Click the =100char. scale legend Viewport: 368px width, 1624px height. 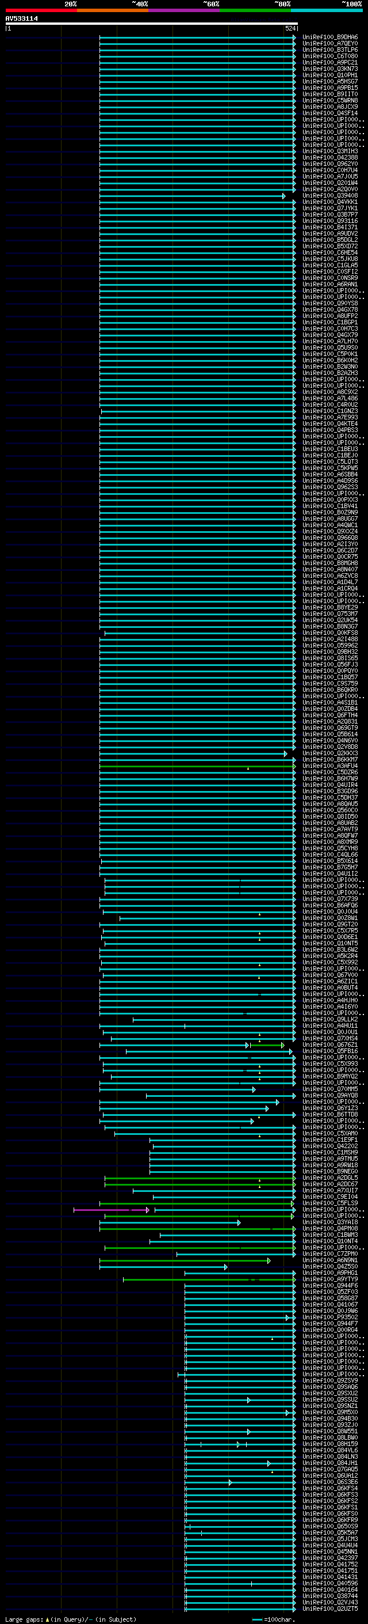[x=274, y=1619]
